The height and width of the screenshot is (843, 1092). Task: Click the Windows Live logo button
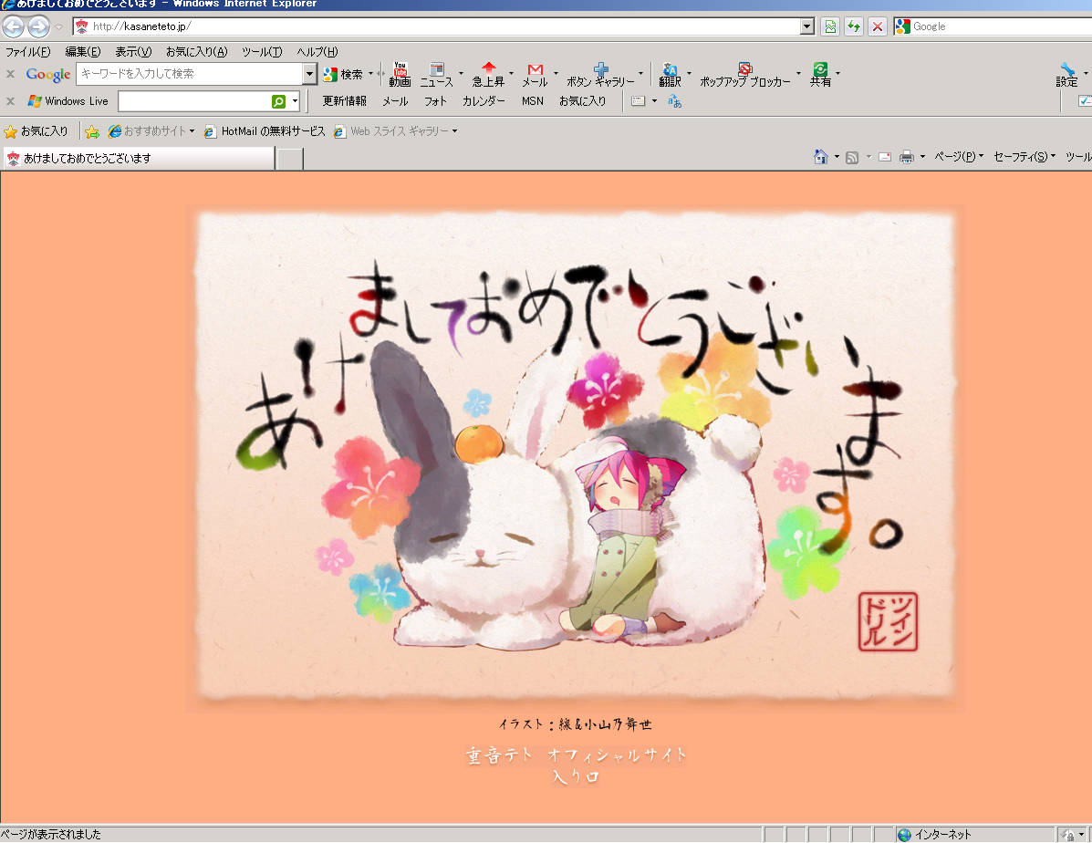point(68,101)
